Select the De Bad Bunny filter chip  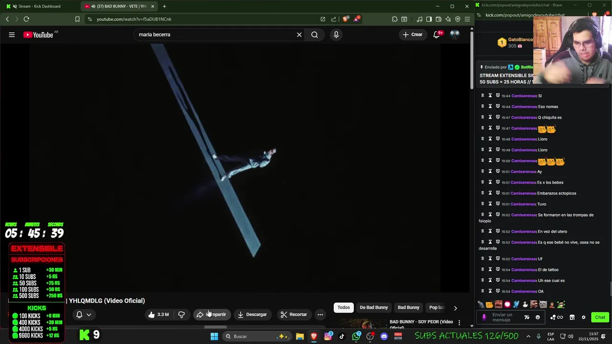[374, 307]
